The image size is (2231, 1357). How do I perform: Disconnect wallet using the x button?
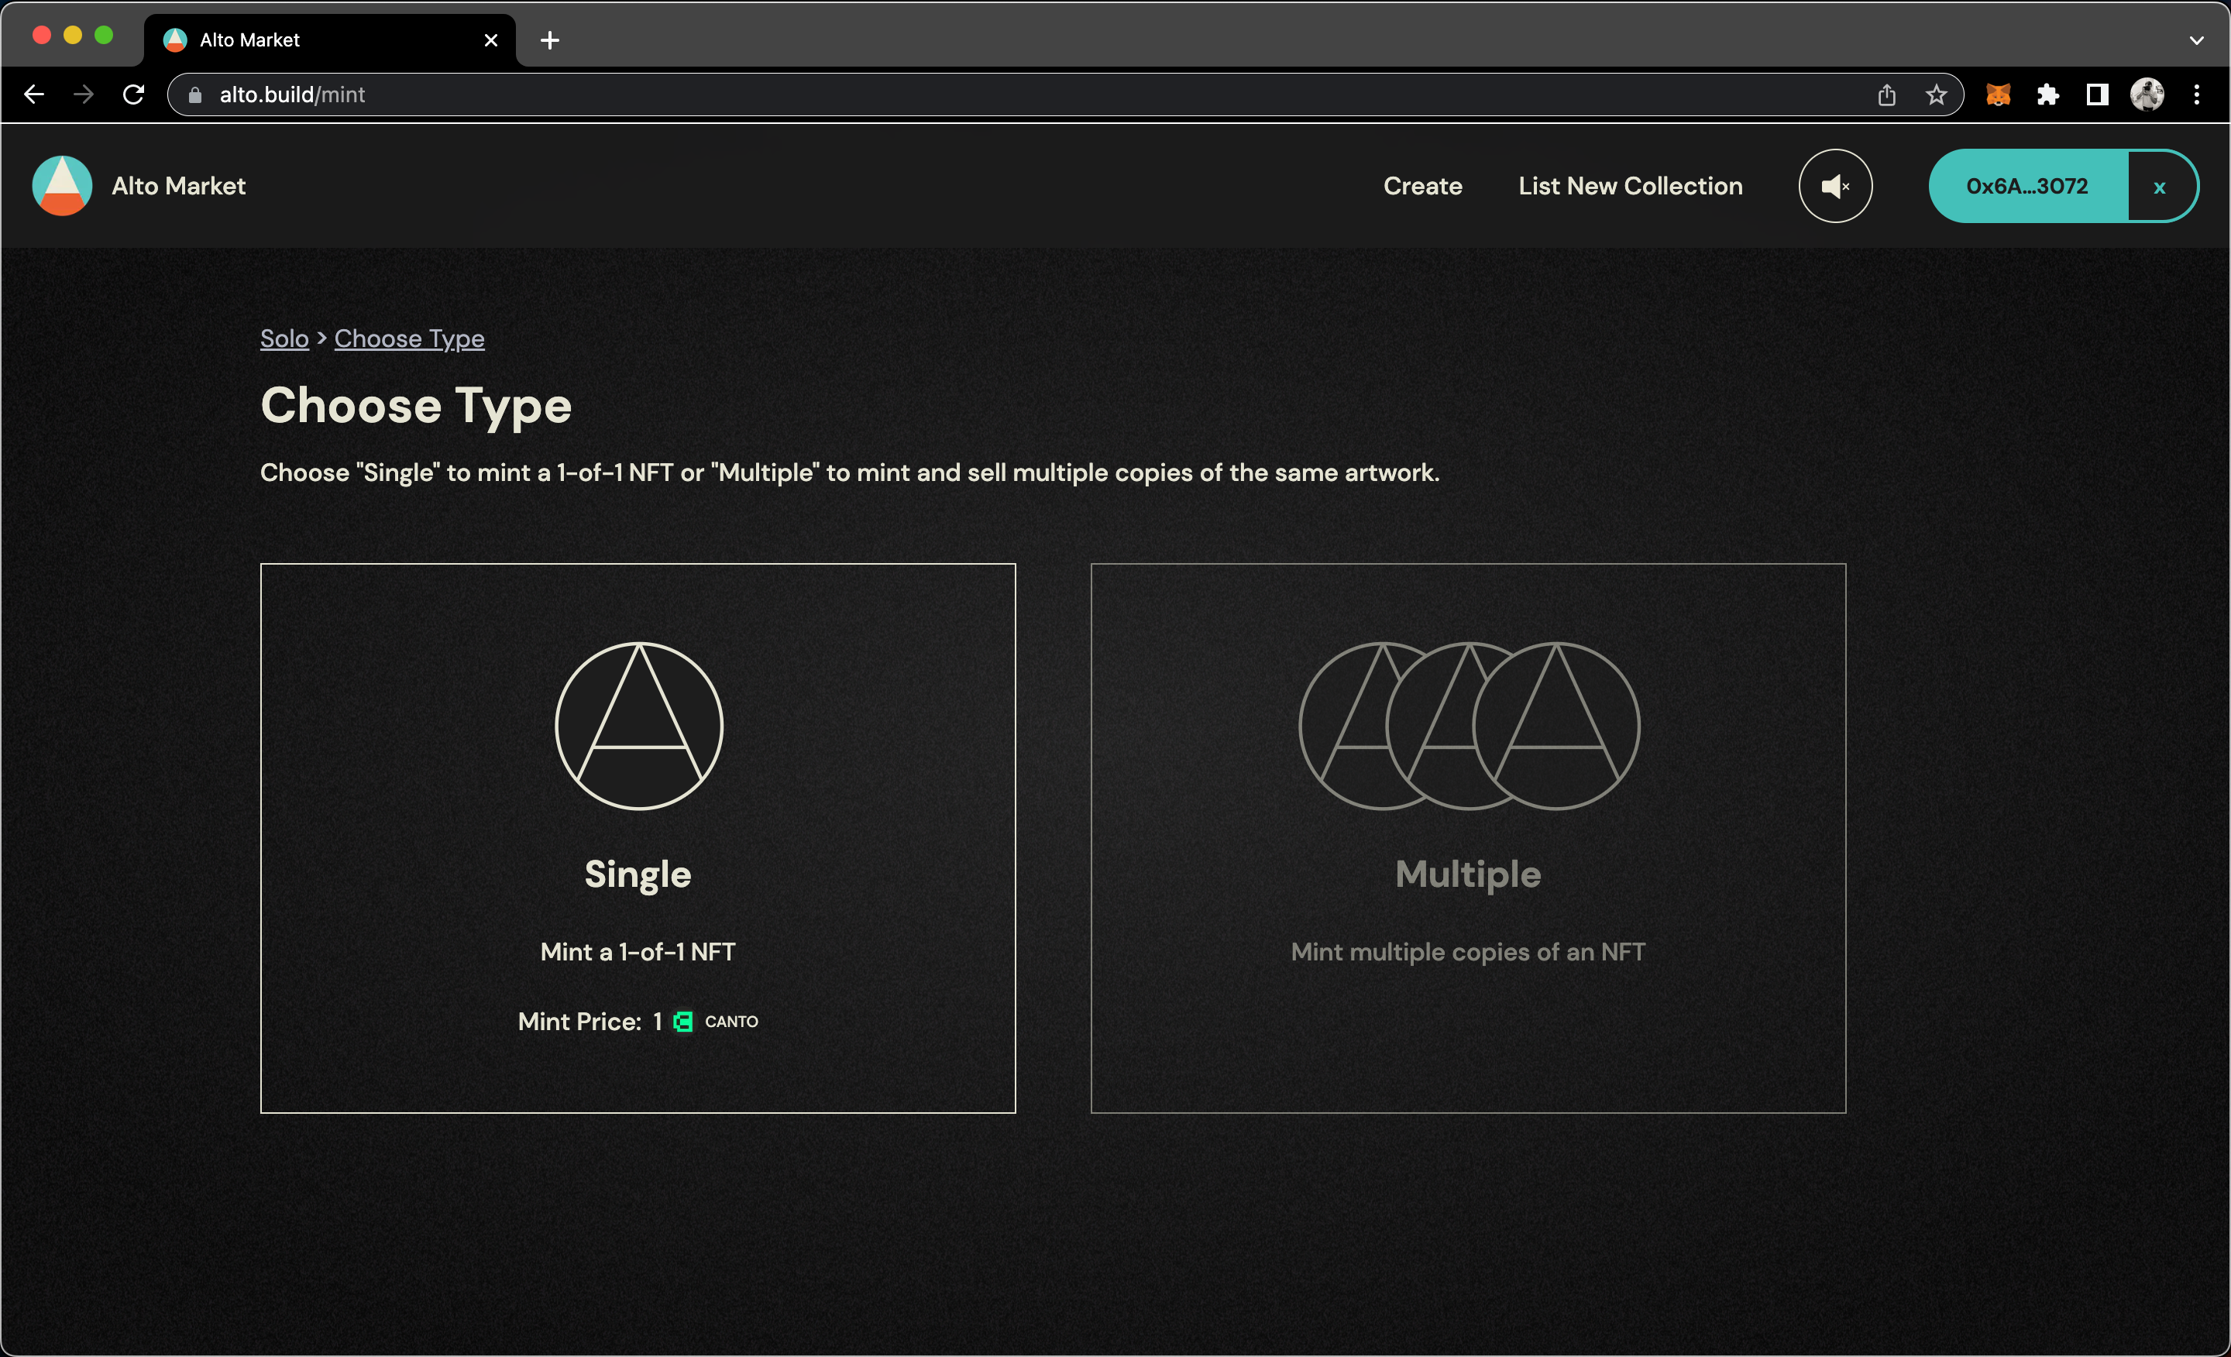[2160, 187]
